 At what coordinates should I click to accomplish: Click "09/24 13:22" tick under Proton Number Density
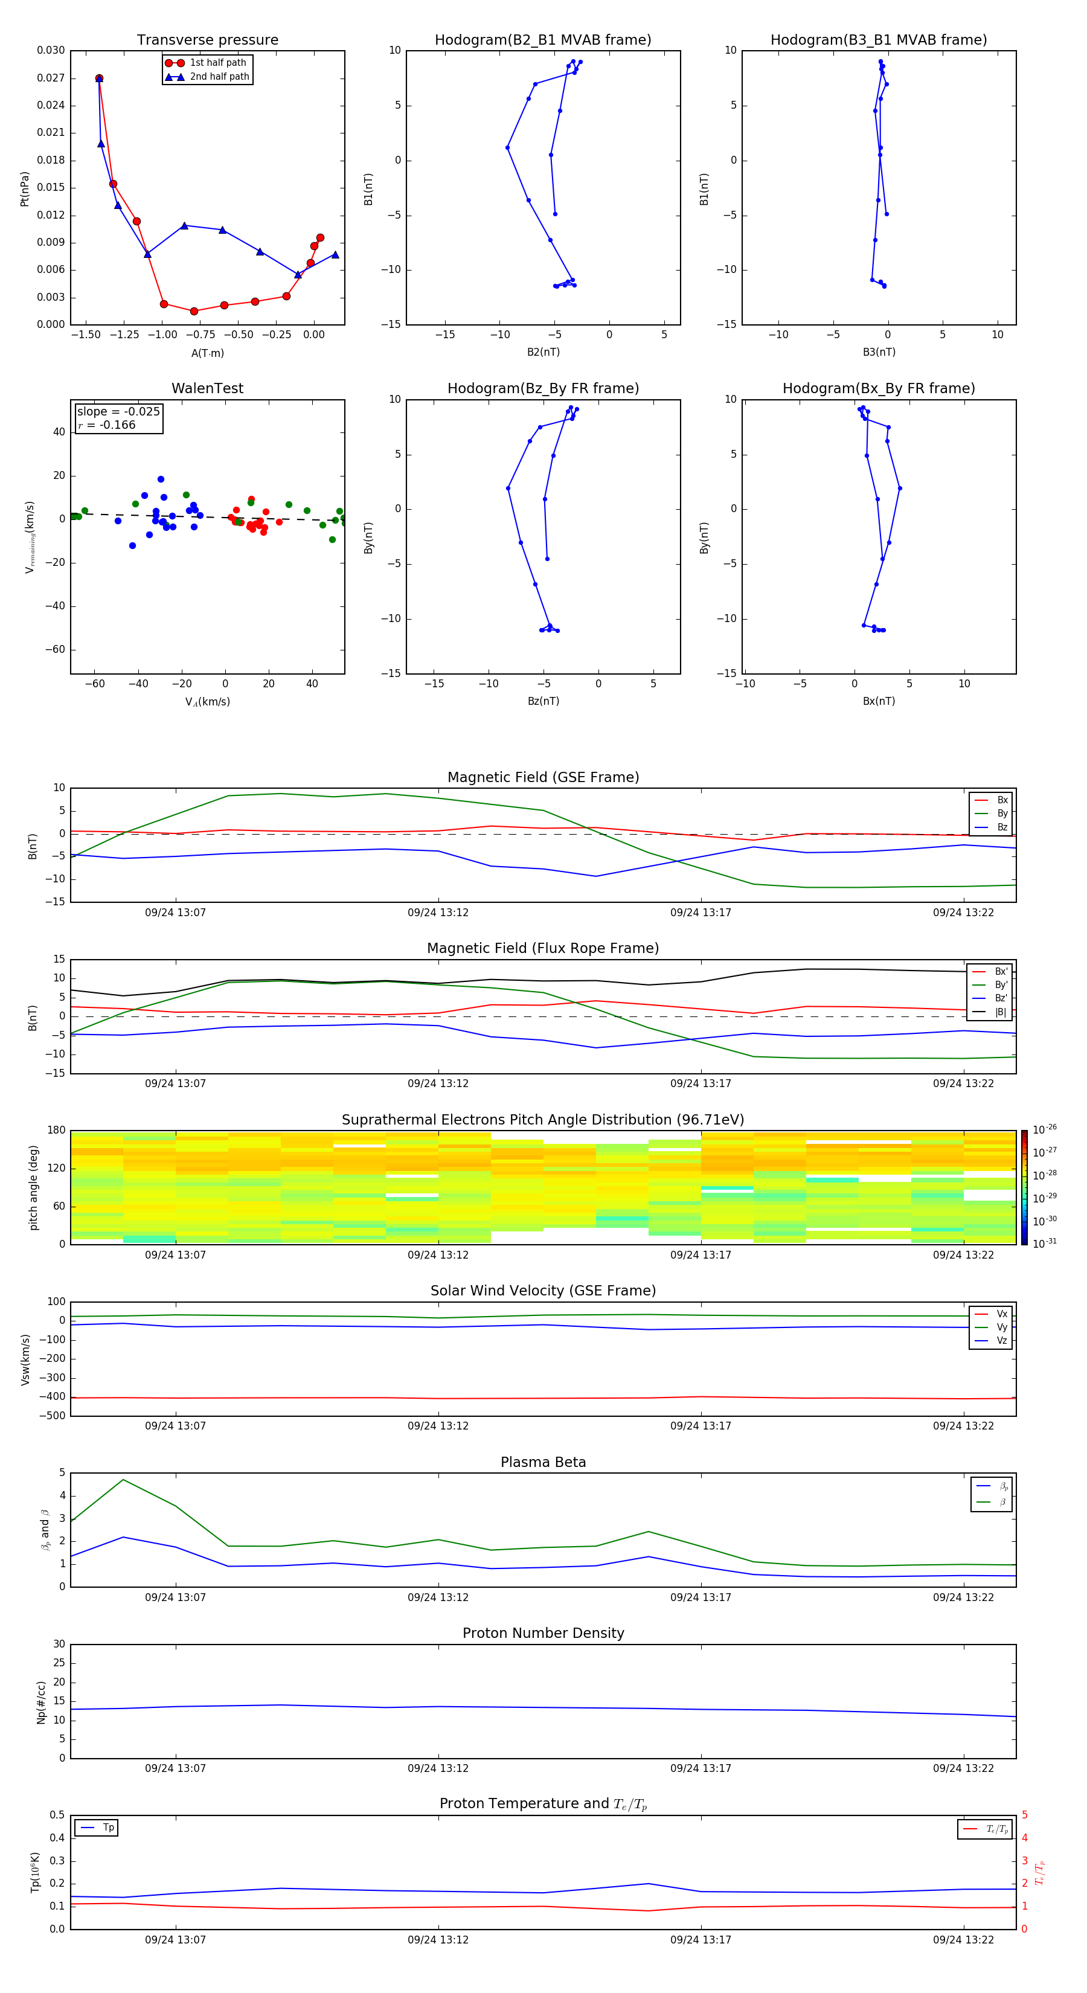(x=963, y=1768)
